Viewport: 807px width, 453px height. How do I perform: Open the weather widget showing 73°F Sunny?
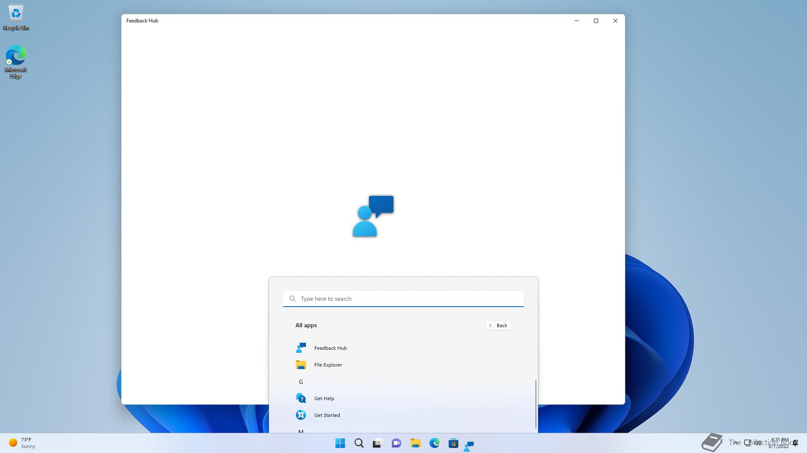22,443
